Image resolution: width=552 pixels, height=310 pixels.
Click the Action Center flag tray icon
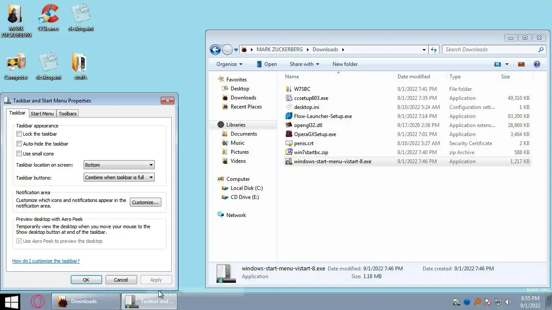click(488, 302)
